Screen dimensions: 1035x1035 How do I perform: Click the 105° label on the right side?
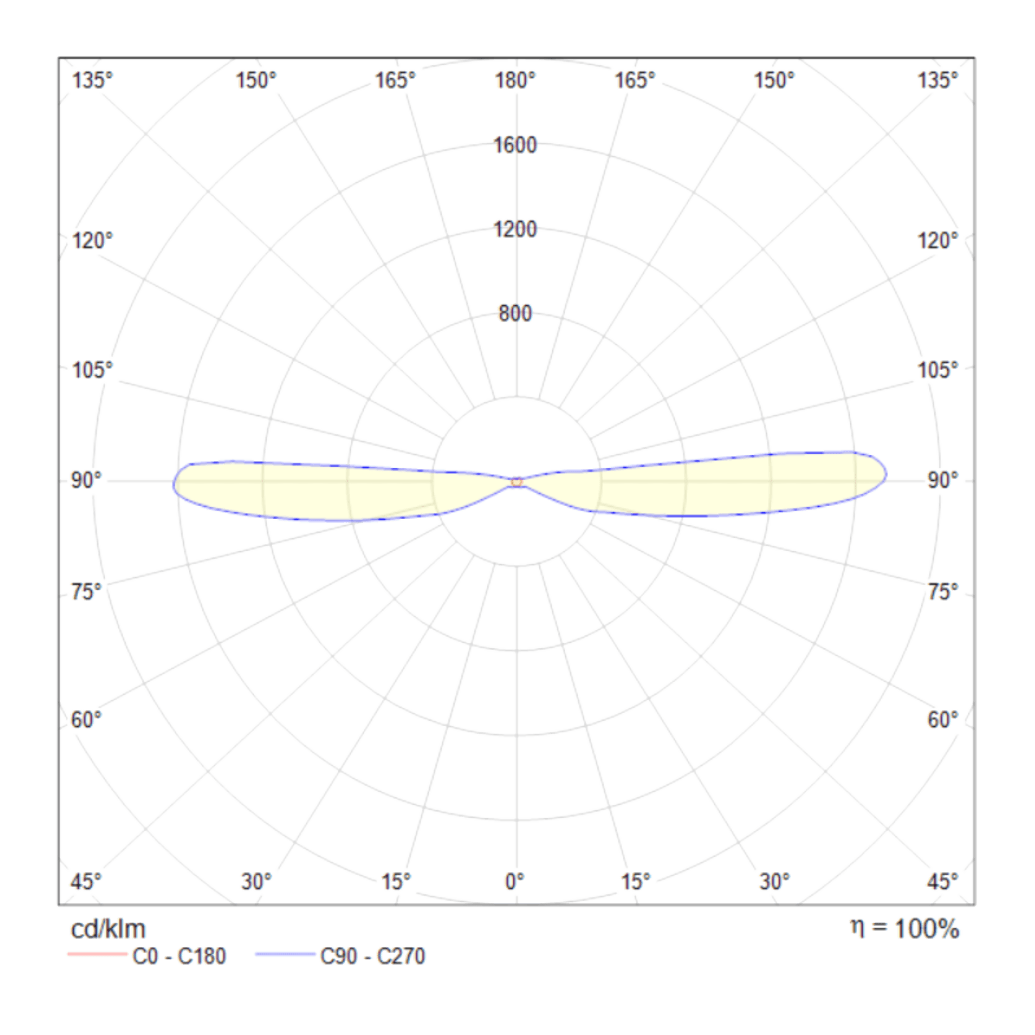tap(938, 370)
